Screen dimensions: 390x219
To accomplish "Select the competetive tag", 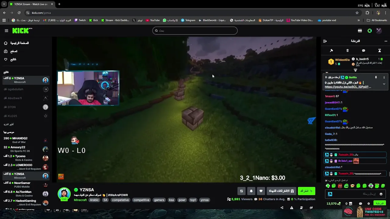I will point(120,200).
